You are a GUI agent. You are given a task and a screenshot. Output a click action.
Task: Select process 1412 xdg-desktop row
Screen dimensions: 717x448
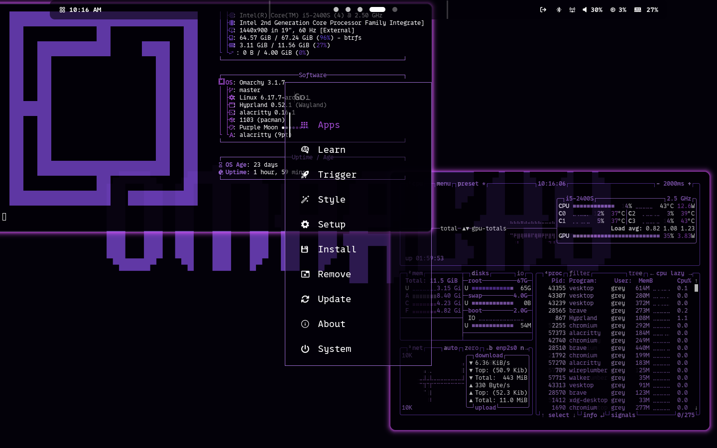point(617,400)
